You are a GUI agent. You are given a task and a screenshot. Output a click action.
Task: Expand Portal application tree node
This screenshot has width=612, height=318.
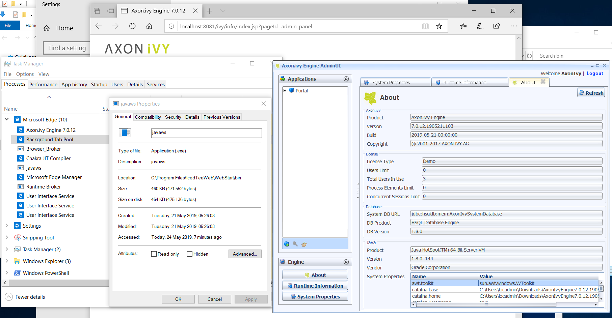pos(285,90)
